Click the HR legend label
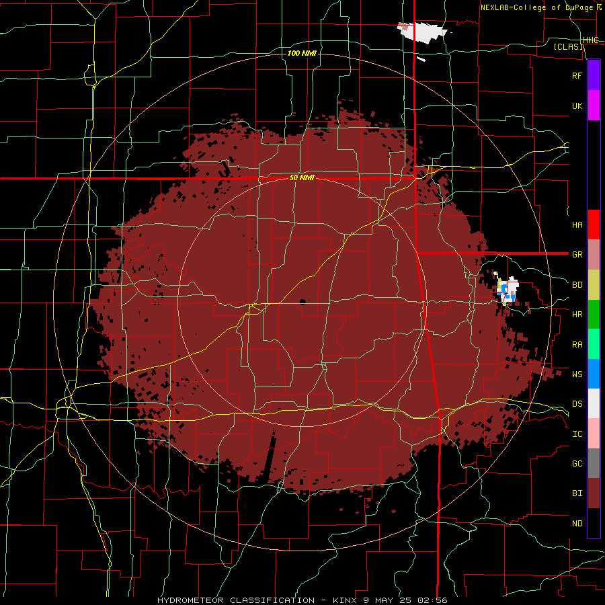 pyautogui.click(x=577, y=315)
